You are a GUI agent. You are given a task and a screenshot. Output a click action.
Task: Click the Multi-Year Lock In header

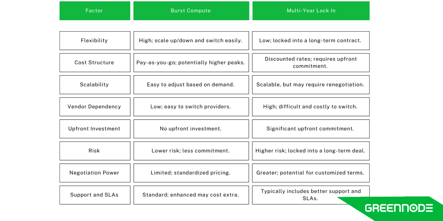coord(311,11)
